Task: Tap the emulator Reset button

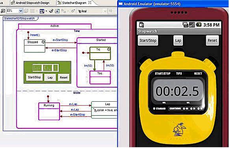Action: (x=212, y=40)
